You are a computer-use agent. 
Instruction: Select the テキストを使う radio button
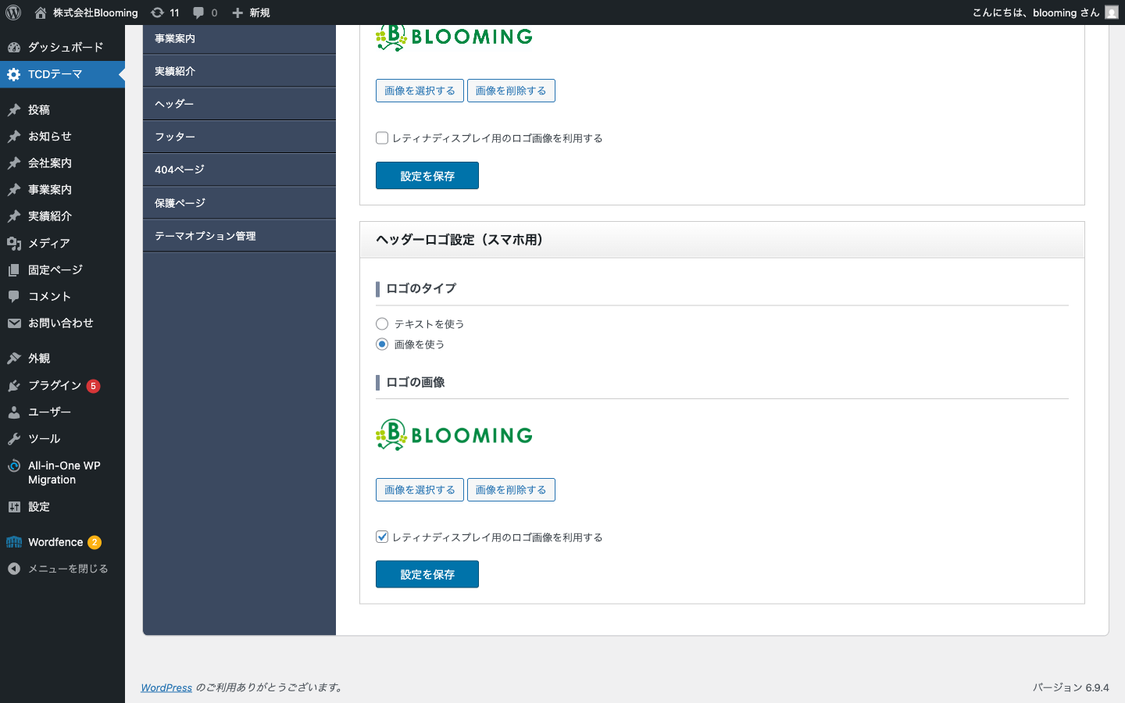[382, 324]
